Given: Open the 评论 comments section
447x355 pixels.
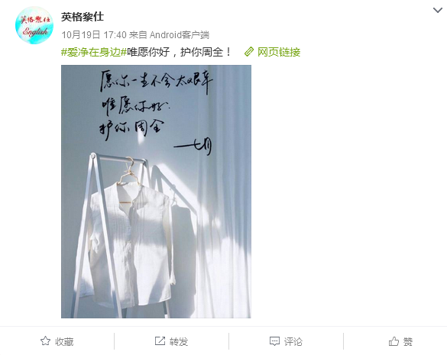Looking at the screenshot, I should [293, 341].
